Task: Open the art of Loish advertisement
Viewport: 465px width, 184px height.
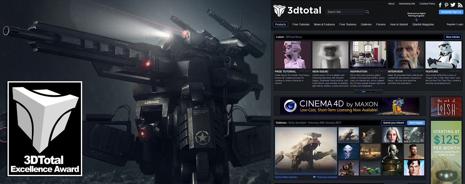Action: [446, 107]
